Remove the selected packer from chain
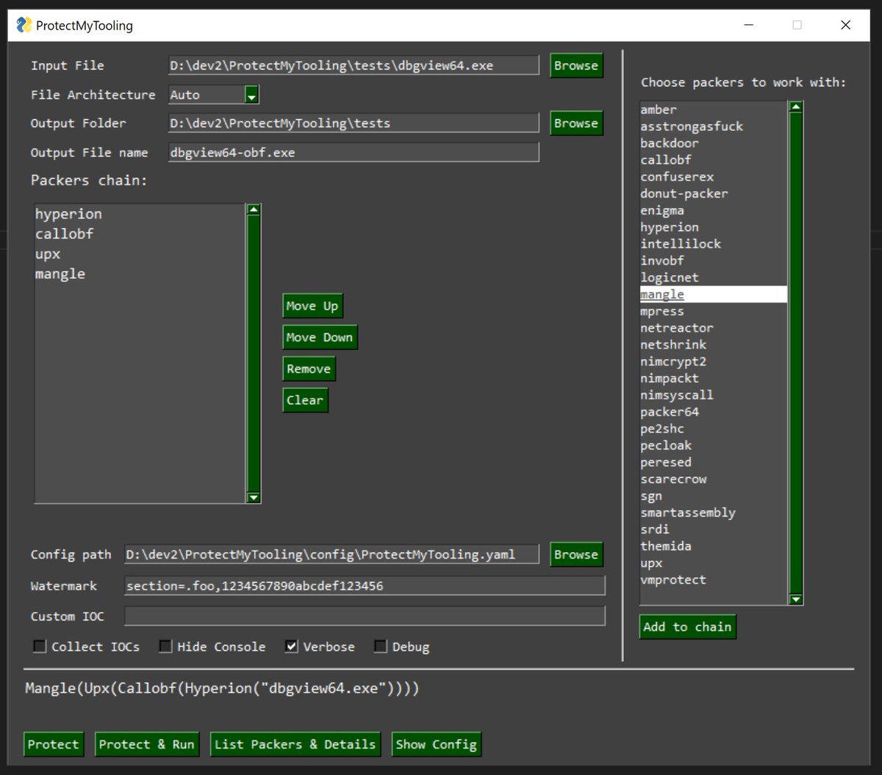This screenshot has height=775, width=882. coord(309,369)
